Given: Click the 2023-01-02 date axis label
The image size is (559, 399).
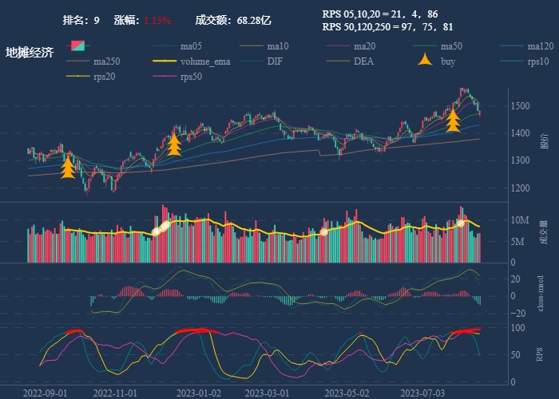Looking at the screenshot, I should 200,393.
